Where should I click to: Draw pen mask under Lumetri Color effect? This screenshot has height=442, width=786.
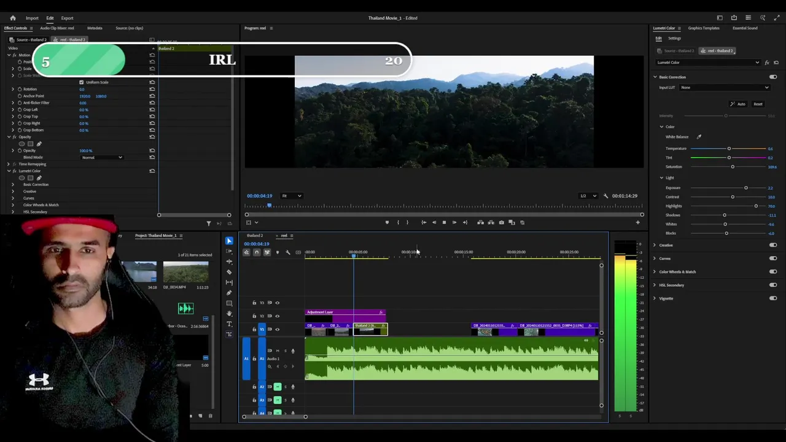[x=39, y=178]
